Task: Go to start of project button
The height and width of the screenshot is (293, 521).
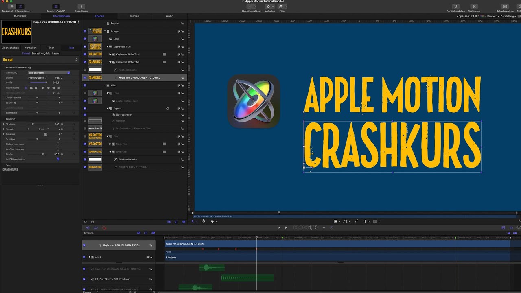Action: point(279,228)
